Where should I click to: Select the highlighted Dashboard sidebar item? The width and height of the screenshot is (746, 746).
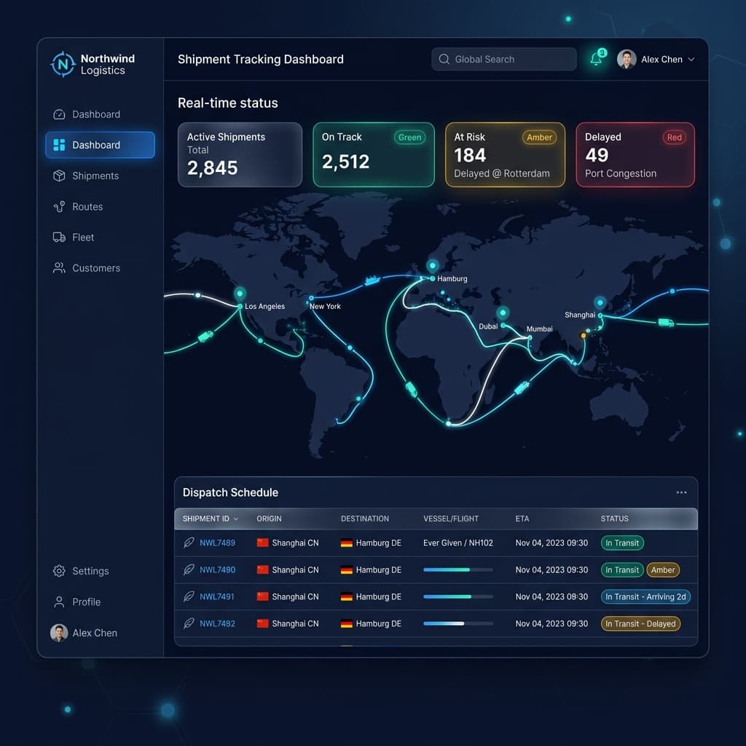pos(100,145)
